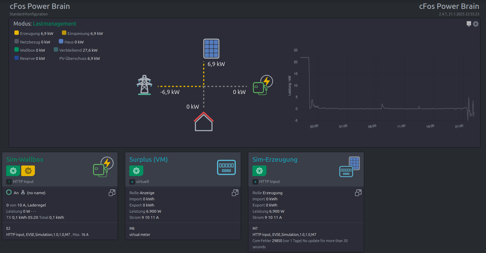
Task: Click the M6 label in Surplus card
Action: [132, 228]
